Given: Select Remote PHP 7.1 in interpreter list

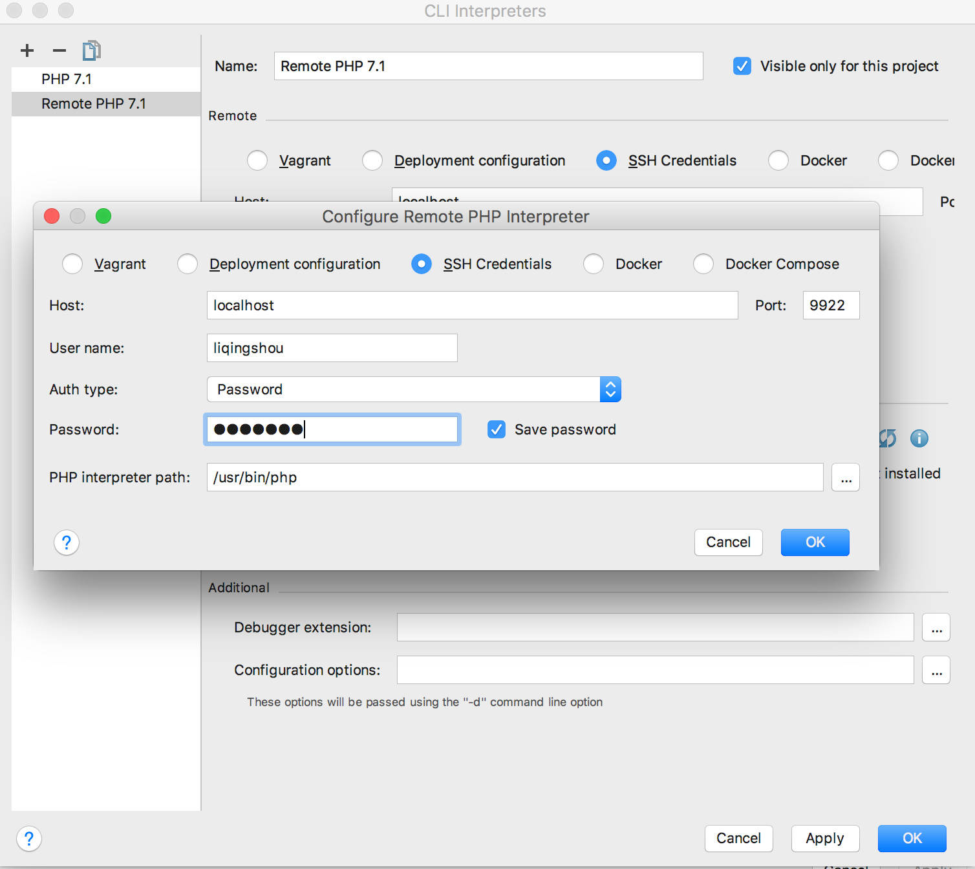Looking at the screenshot, I should pyautogui.click(x=106, y=103).
